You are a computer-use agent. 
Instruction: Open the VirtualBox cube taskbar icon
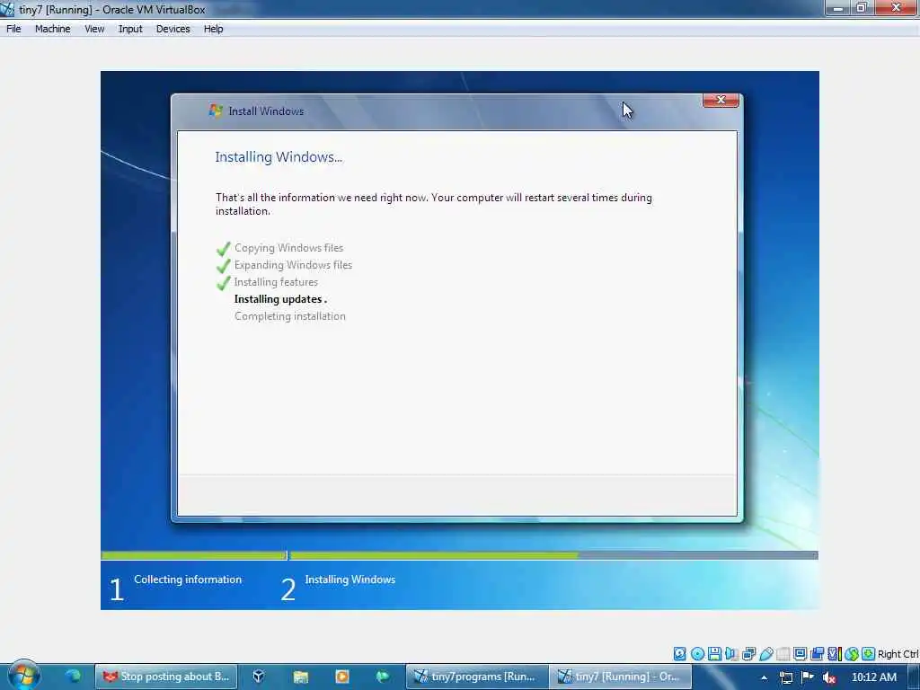pos(258,677)
